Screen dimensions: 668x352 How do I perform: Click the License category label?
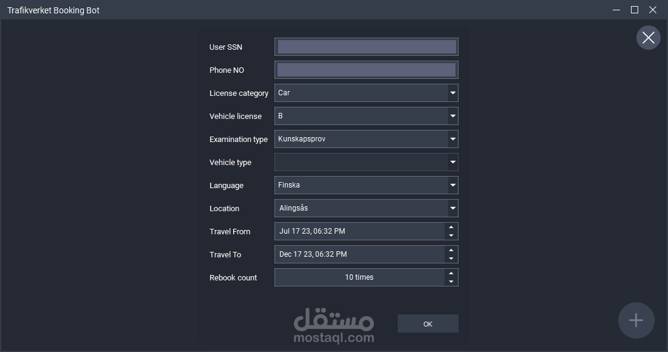(239, 93)
